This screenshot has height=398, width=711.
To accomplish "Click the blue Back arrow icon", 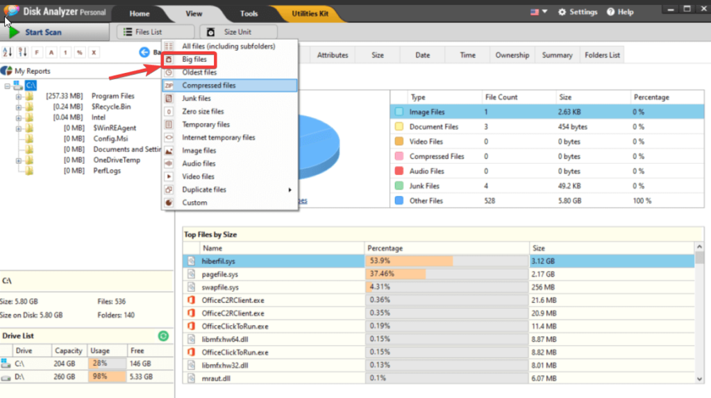I will [x=144, y=52].
